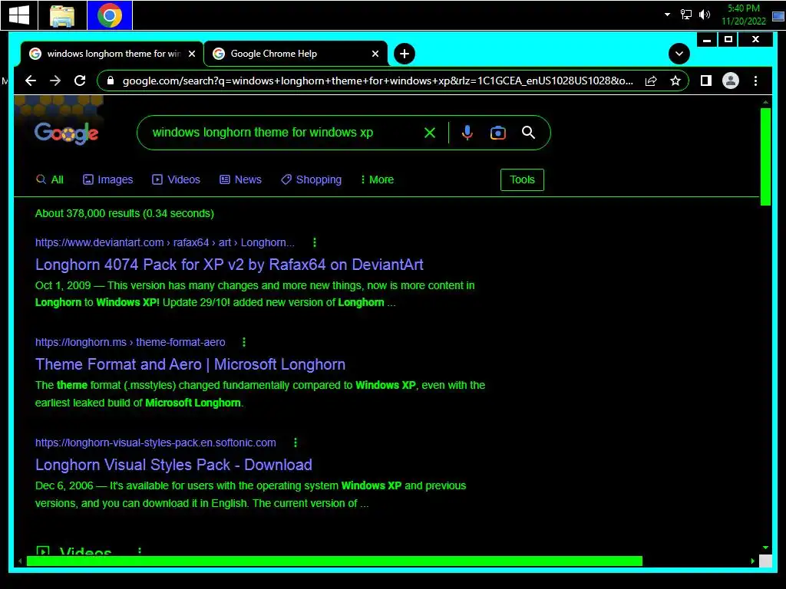This screenshot has width=786, height=589.
Task: Switch to the windows longhorn theme tab
Action: pyautogui.click(x=112, y=54)
